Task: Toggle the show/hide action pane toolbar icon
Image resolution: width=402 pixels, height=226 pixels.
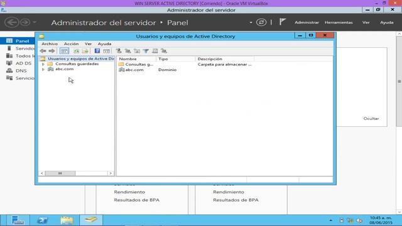Action: (x=106, y=51)
